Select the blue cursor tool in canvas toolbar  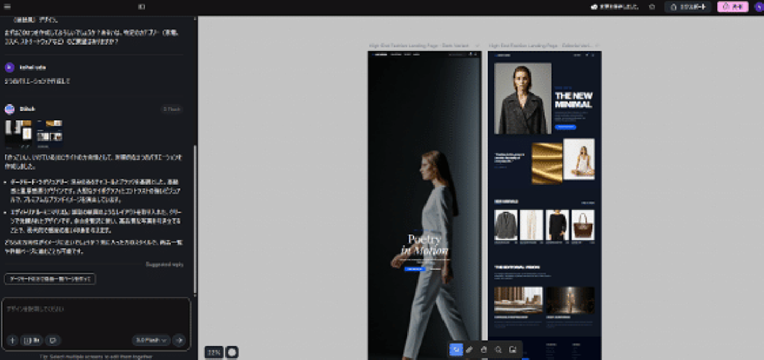456,349
